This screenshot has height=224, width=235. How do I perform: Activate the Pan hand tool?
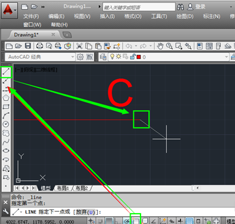160,46
